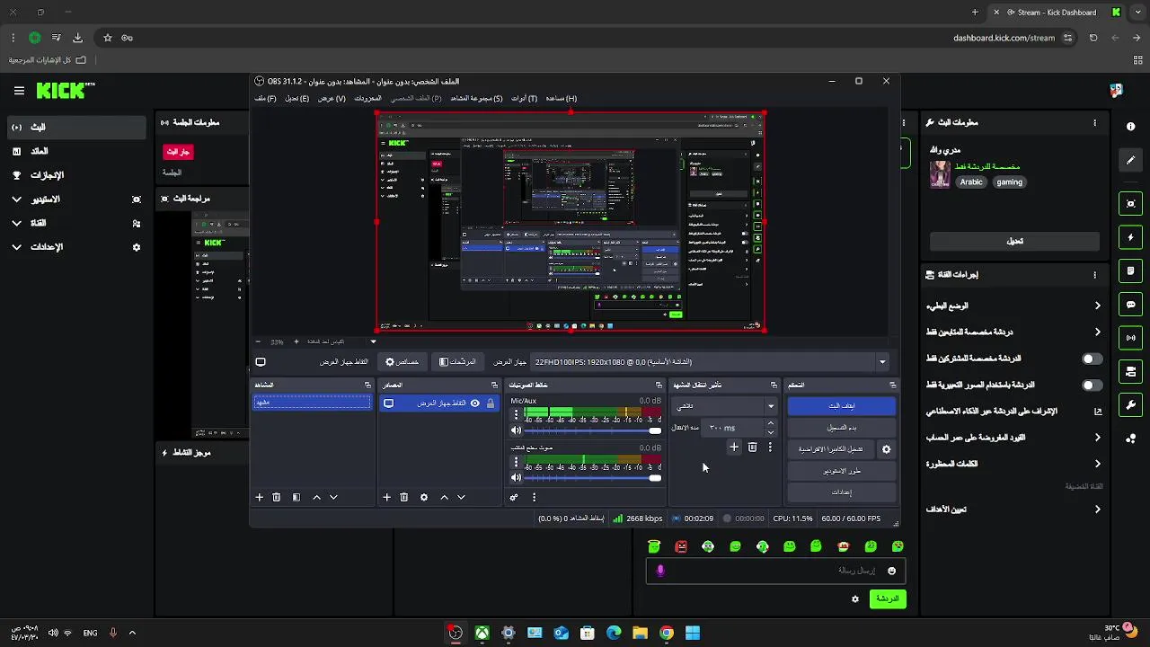
Task: Adjust Mic/Aux volume slider
Action: pyautogui.click(x=591, y=430)
